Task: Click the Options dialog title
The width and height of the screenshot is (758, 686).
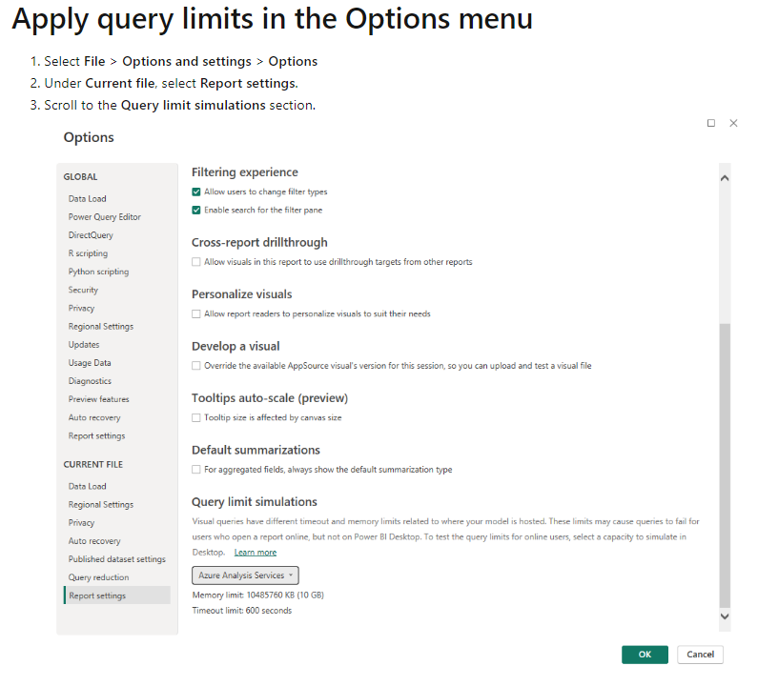Action: [x=89, y=138]
